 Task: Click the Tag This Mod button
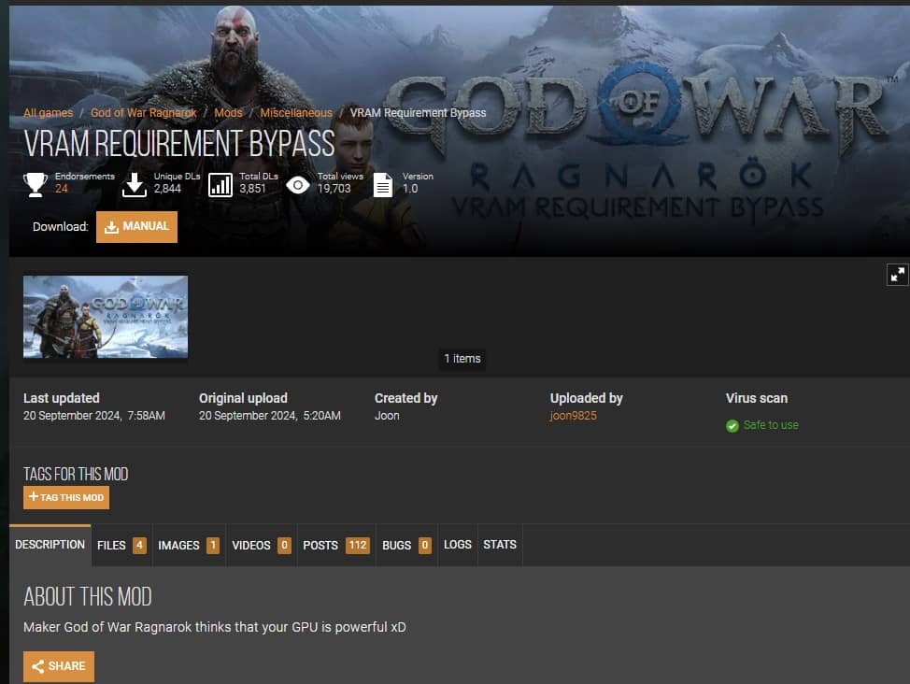pyautogui.click(x=66, y=498)
